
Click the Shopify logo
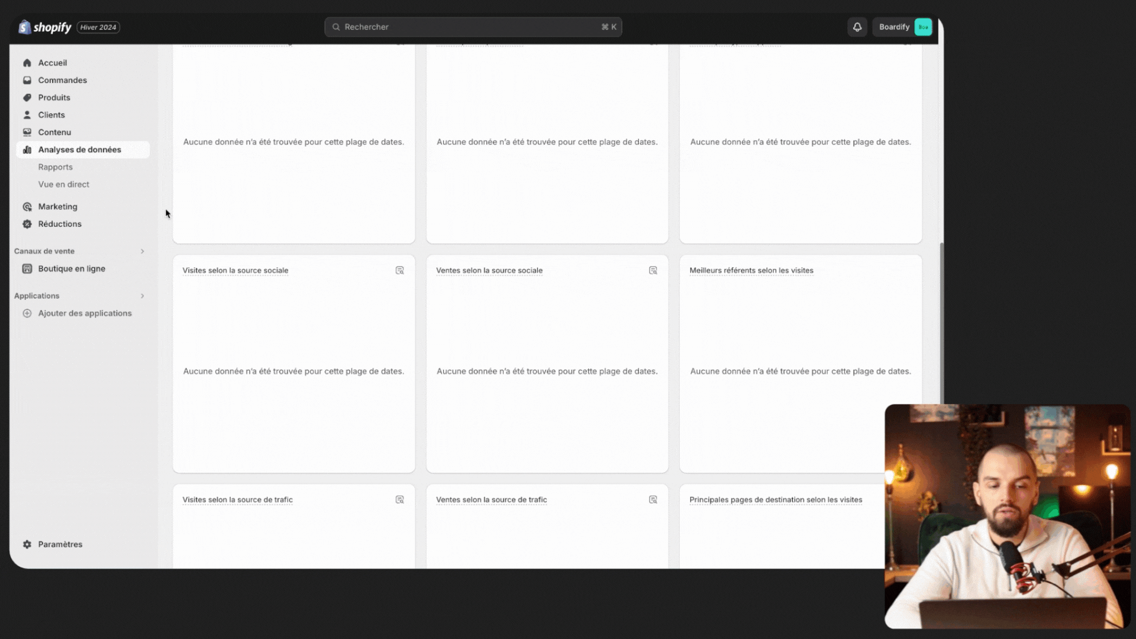point(45,27)
